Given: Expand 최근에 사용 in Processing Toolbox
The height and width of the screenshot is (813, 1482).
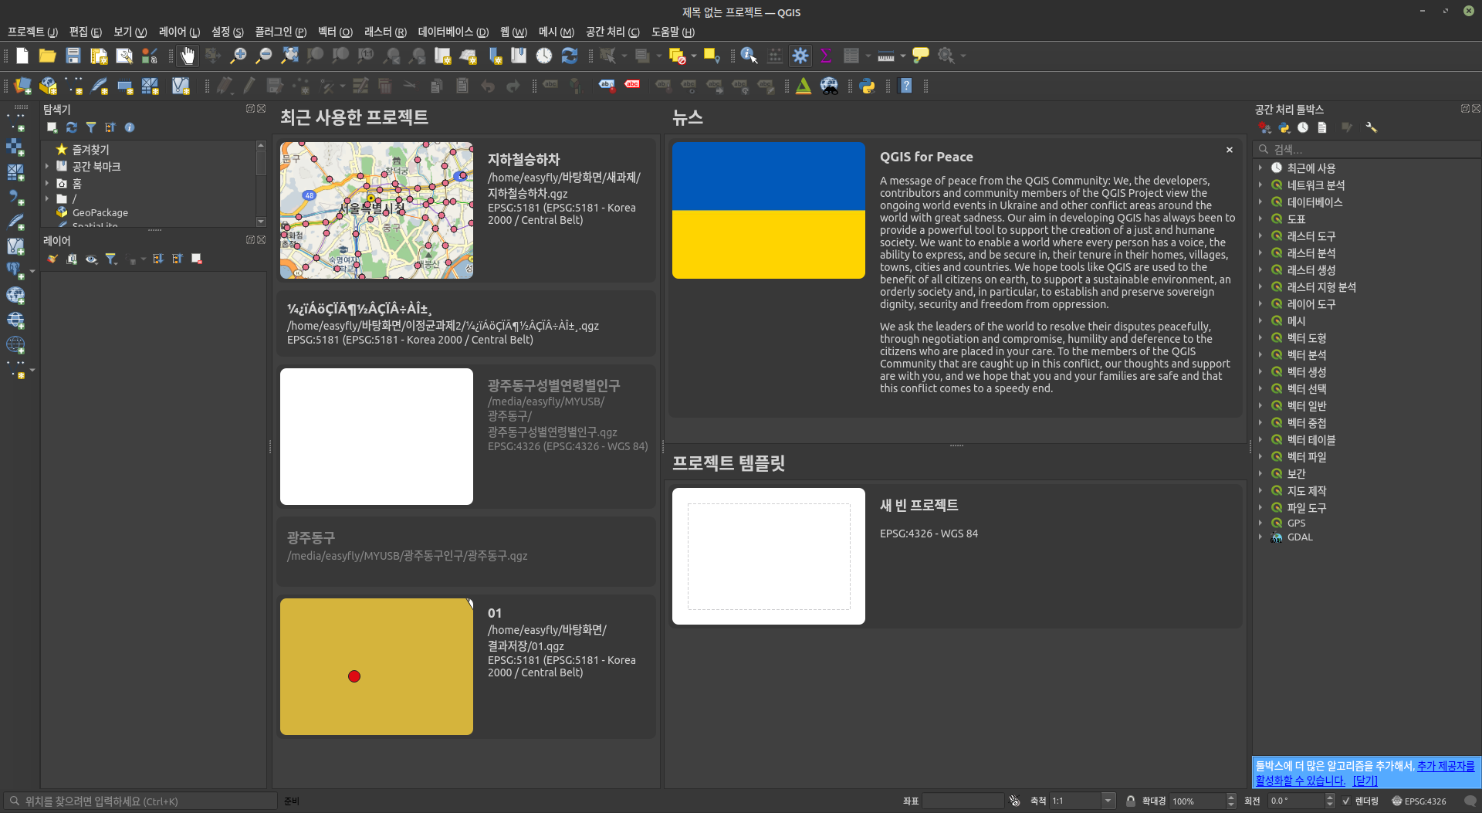Looking at the screenshot, I should pyautogui.click(x=1260, y=168).
